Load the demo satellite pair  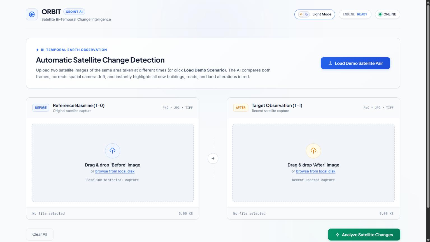[x=355, y=63]
